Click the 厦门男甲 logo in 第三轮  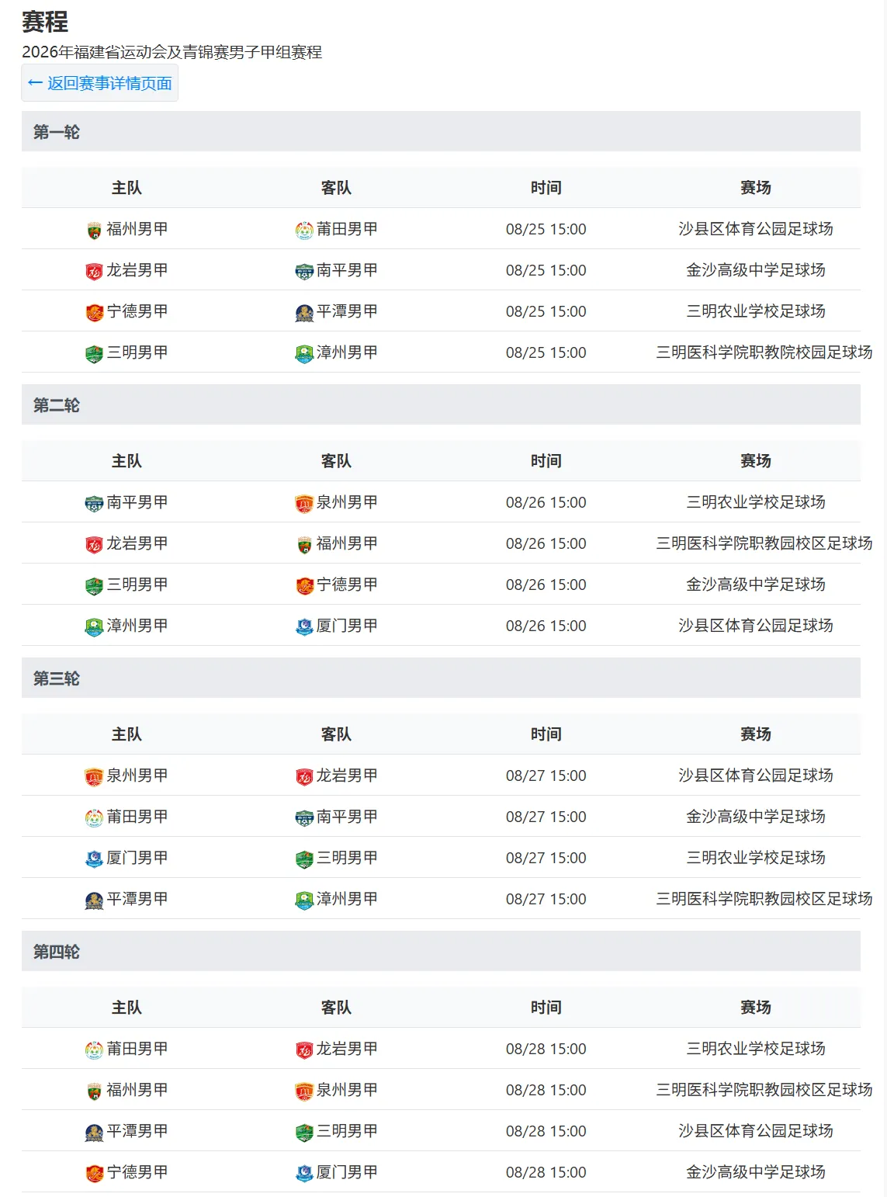click(94, 859)
